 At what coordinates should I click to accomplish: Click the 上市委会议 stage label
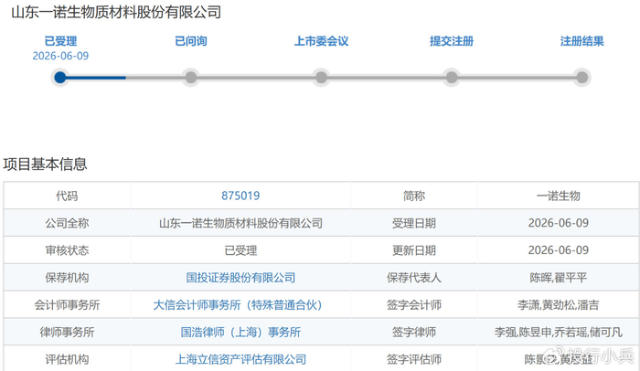(x=321, y=41)
